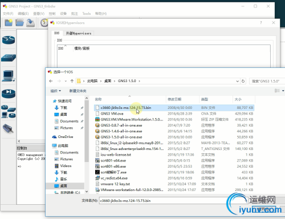The image size is (285, 219).
Task: Browse routers device category in GNS3 sidebar
Action: click(x=9, y=40)
